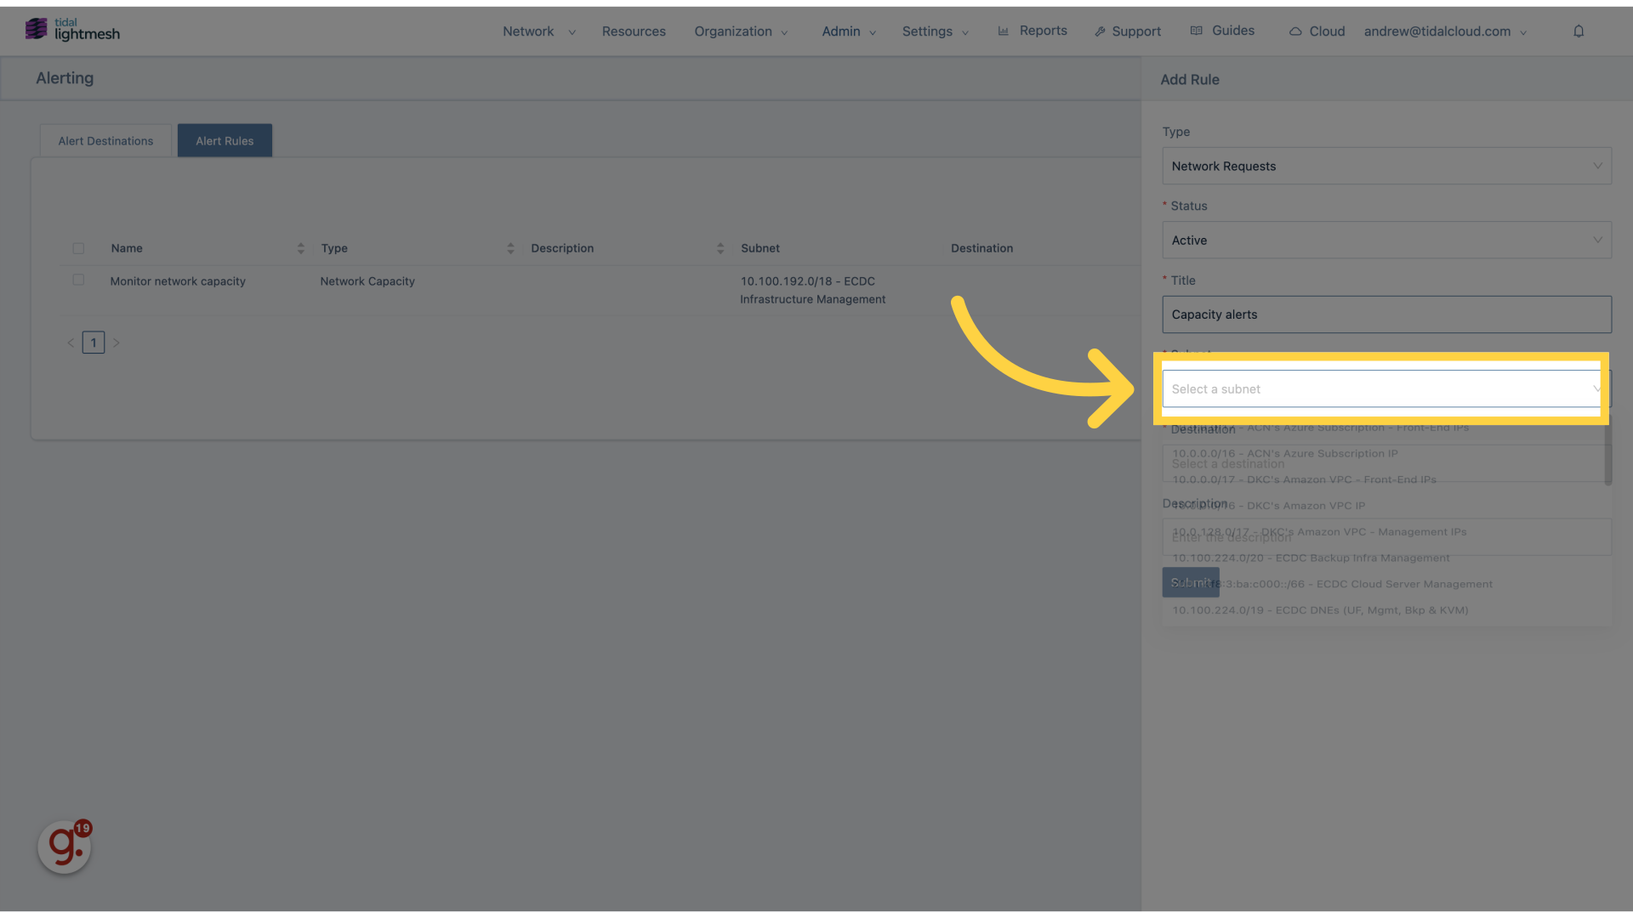Click the Submit button
Screen dimensions: 1633x918
pyautogui.click(x=1191, y=582)
